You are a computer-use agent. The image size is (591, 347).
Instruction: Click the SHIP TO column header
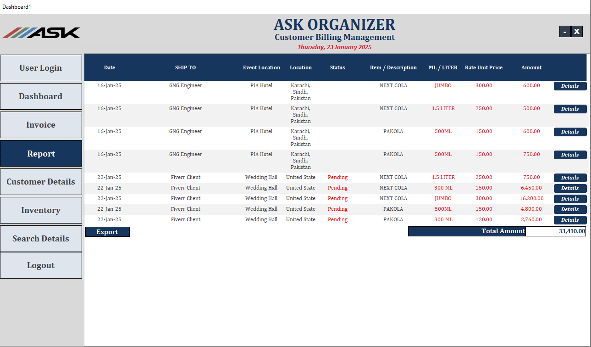point(185,67)
